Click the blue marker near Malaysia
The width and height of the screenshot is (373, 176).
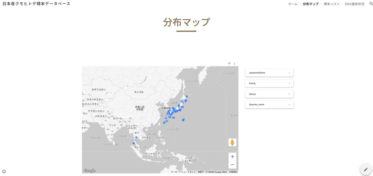(134, 143)
